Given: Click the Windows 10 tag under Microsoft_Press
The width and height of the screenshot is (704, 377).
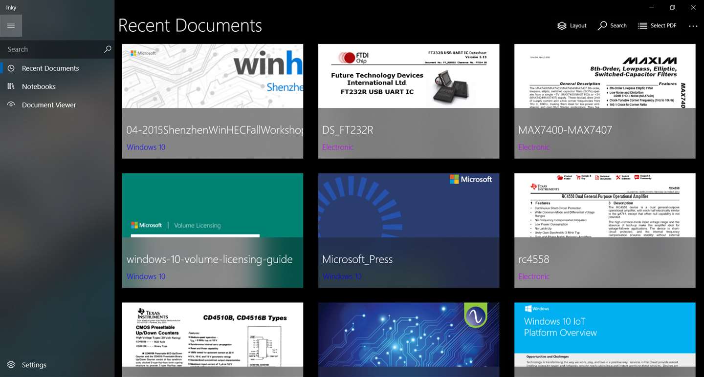Looking at the screenshot, I should (342, 276).
